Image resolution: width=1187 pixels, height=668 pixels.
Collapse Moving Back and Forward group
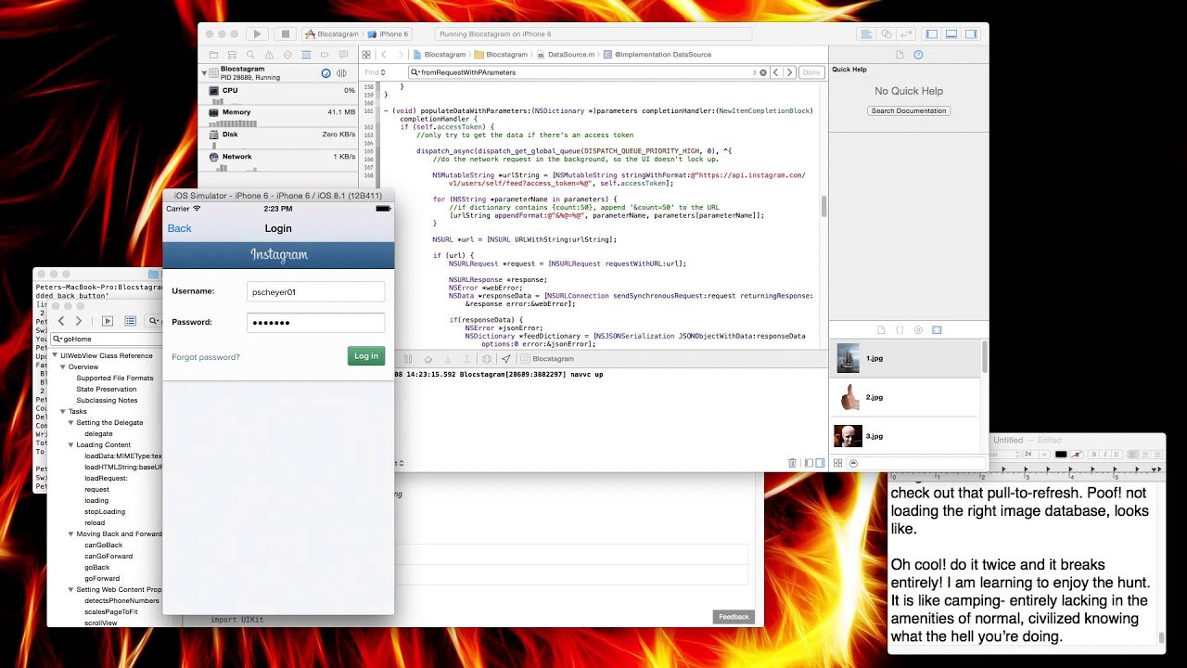[x=71, y=533]
